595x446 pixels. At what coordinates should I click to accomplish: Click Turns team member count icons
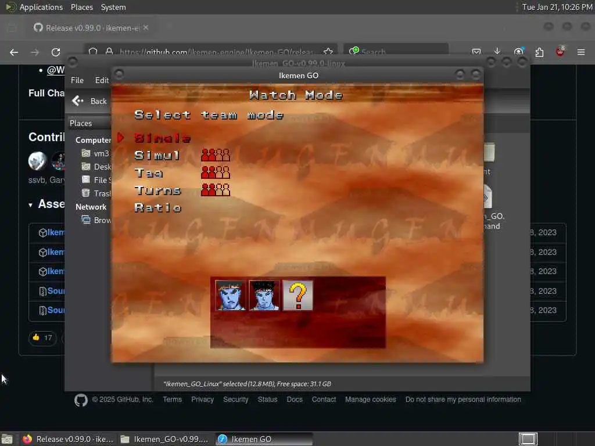coord(216,190)
